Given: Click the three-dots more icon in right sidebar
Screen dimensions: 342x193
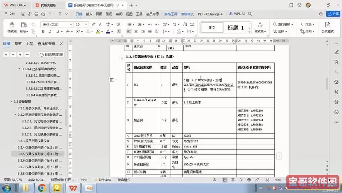Looking at the screenshot, I should pos(336,122).
